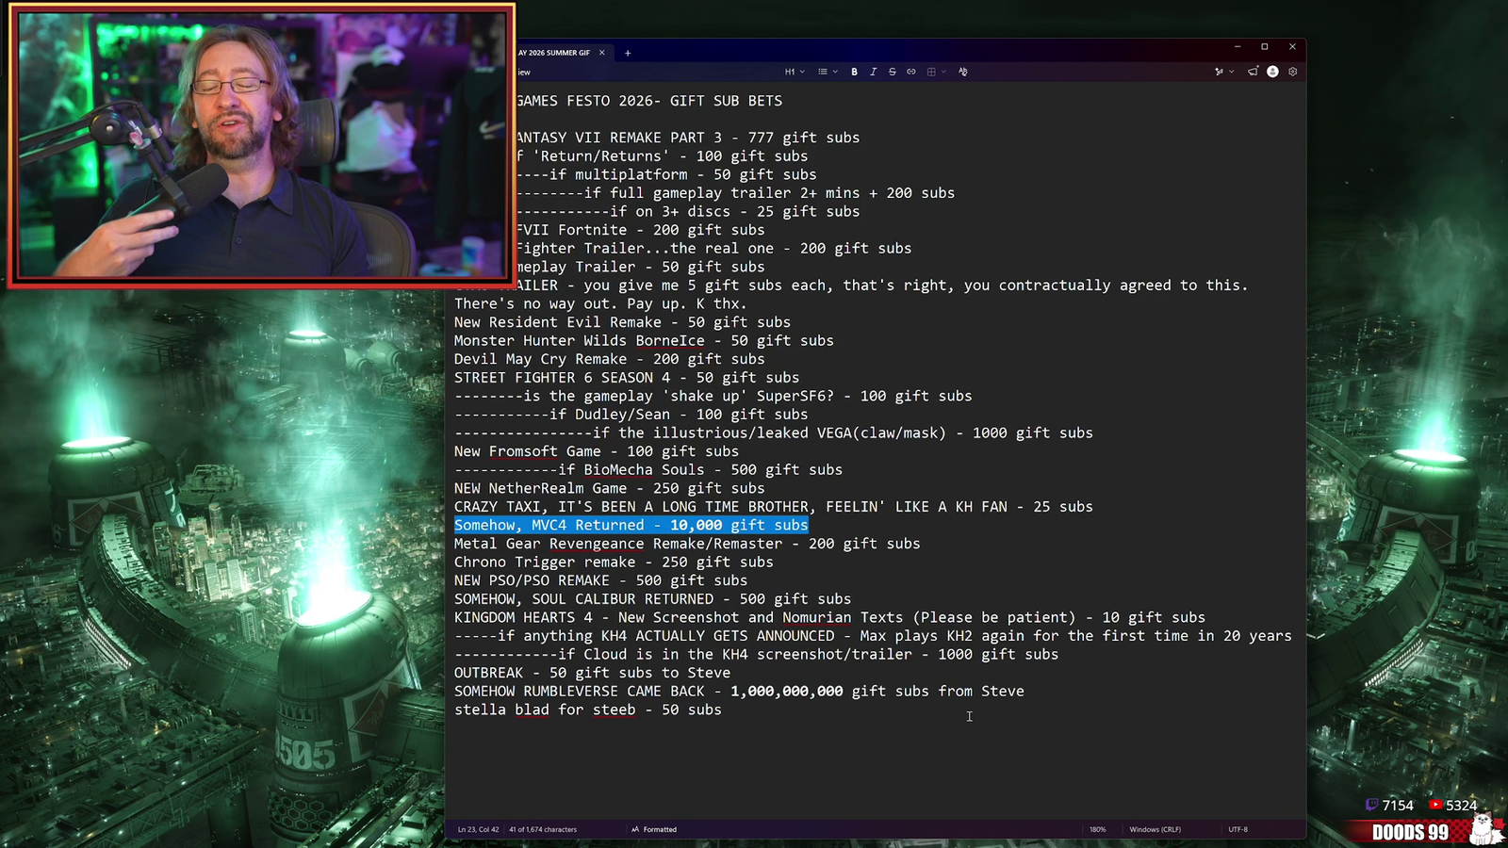
Task: Click the 'OUTBREAK - 50 gift subs to Steve' line
Action: (x=592, y=673)
